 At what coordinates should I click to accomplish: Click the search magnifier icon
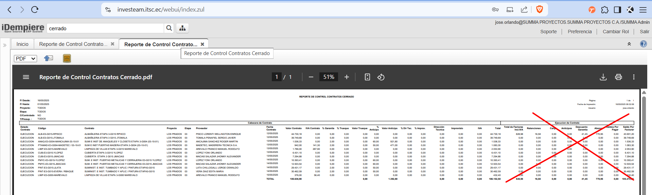pos(169,28)
